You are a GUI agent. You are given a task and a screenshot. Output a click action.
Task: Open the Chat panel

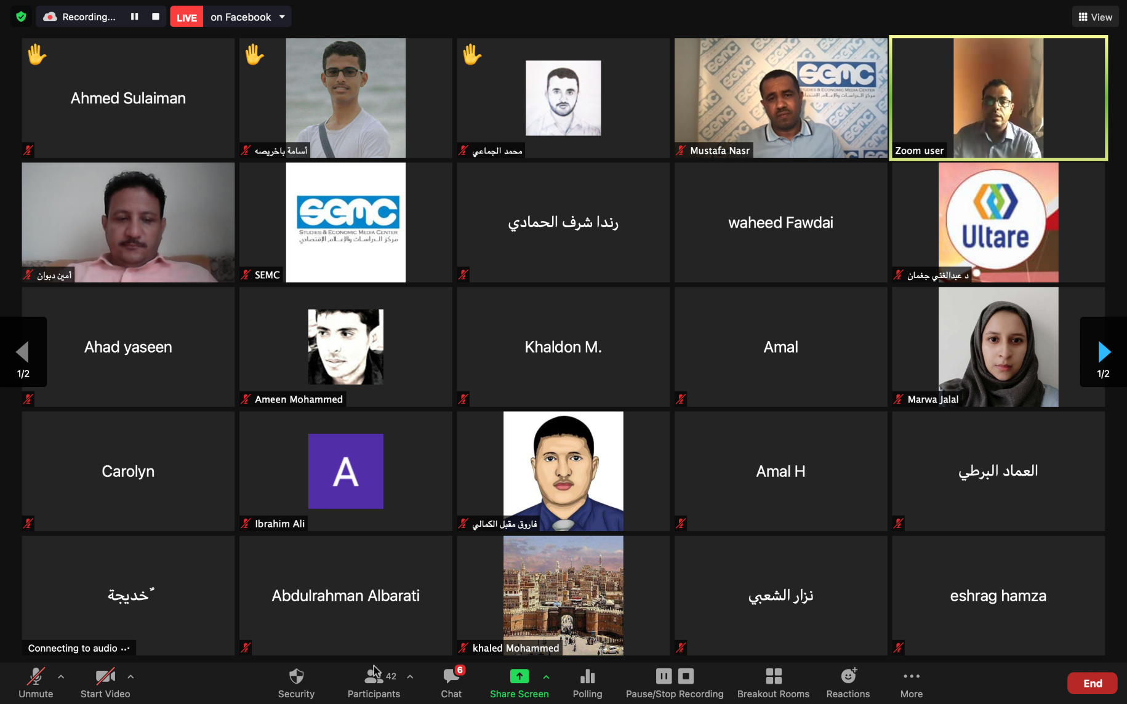[x=451, y=683]
